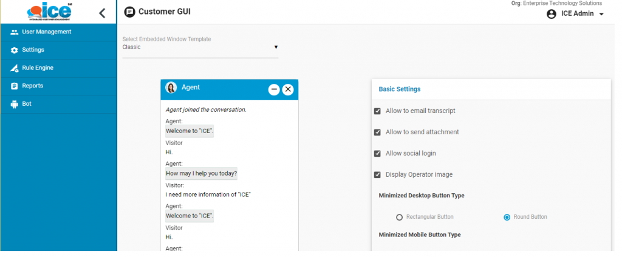This screenshot has width=622, height=257.
Task: Click the User Management people icon
Action: 15,32
